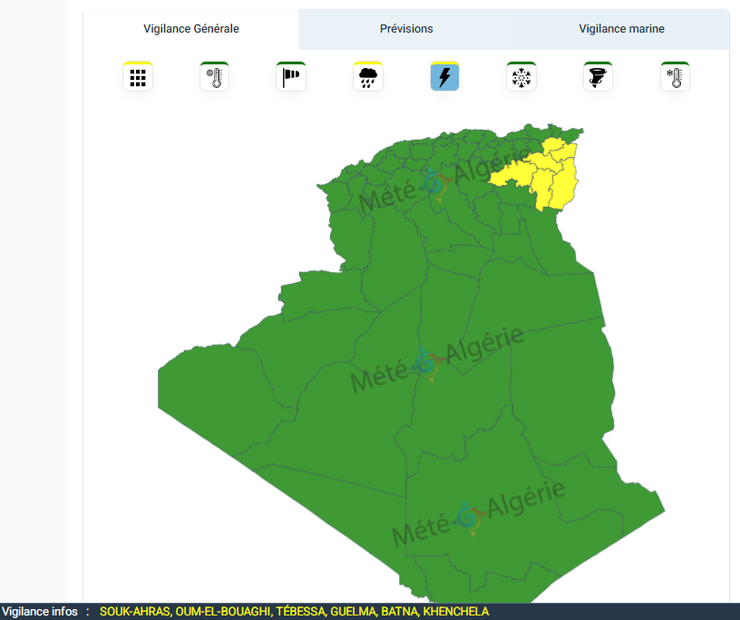Go to the Vigilance marine tab
This screenshot has height=620, width=740.
pos(621,29)
